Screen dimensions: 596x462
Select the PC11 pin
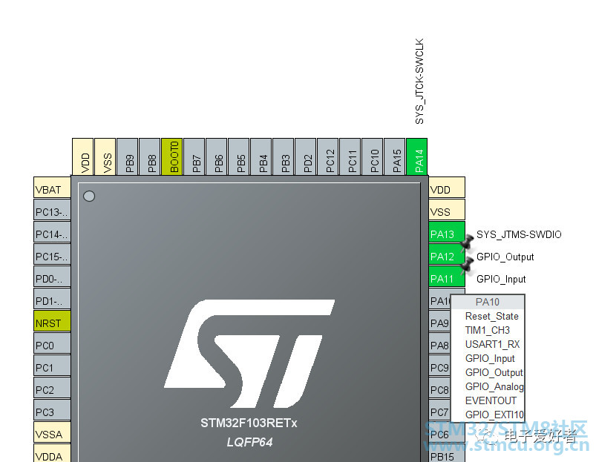[350, 156]
